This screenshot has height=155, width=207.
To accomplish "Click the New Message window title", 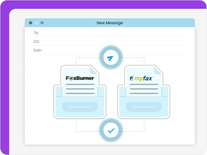I will pos(110,23).
